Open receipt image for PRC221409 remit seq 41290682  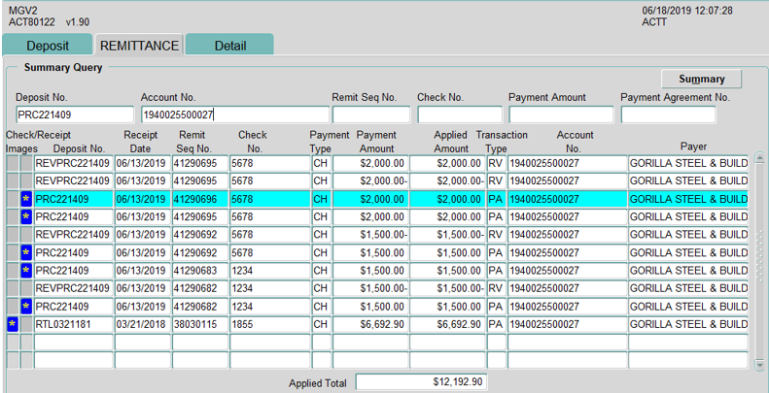coord(26,306)
